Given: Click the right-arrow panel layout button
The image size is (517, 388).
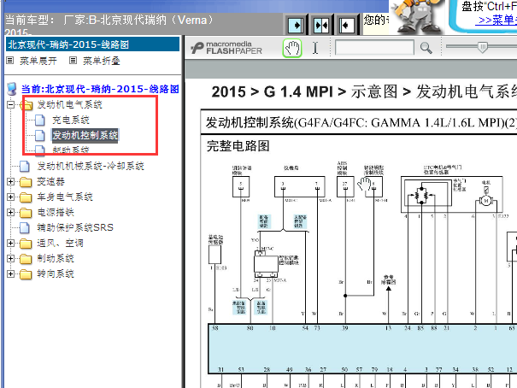Looking at the screenshot, I should [296, 25].
